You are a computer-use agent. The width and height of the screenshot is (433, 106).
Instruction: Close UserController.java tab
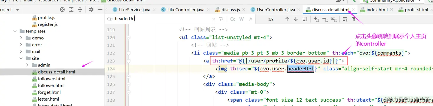[299, 10]
